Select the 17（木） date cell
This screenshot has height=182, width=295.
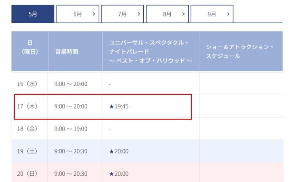27,107
